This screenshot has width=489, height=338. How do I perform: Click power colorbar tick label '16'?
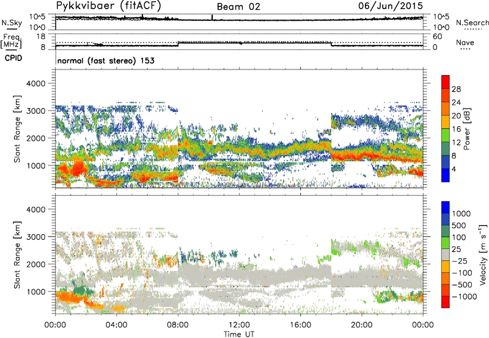point(456,129)
